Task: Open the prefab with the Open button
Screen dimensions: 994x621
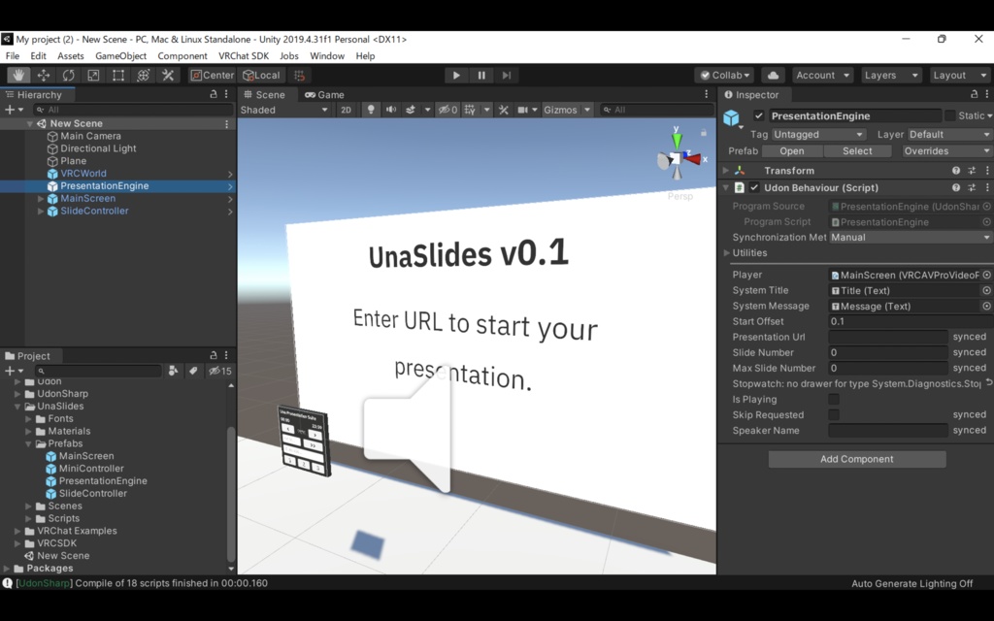Action: pos(791,150)
